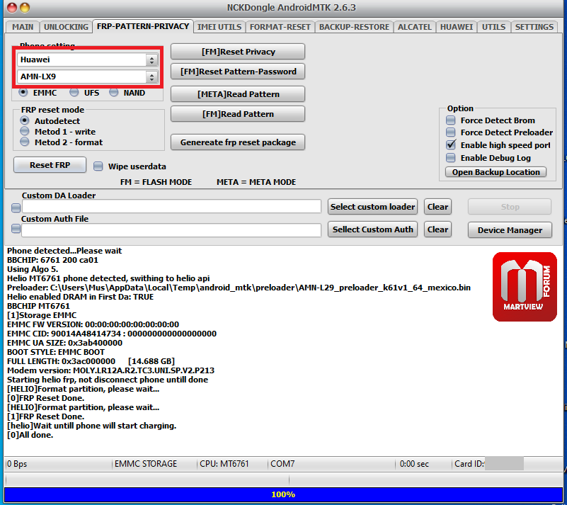Select the EMMC storage radio button
567x505 pixels.
(x=23, y=93)
